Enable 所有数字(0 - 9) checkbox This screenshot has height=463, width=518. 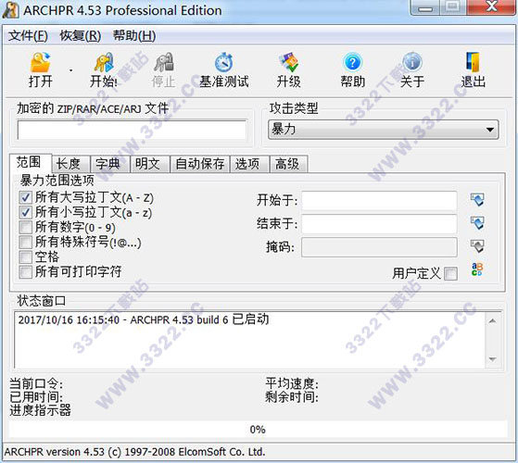(x=25, y=227)
